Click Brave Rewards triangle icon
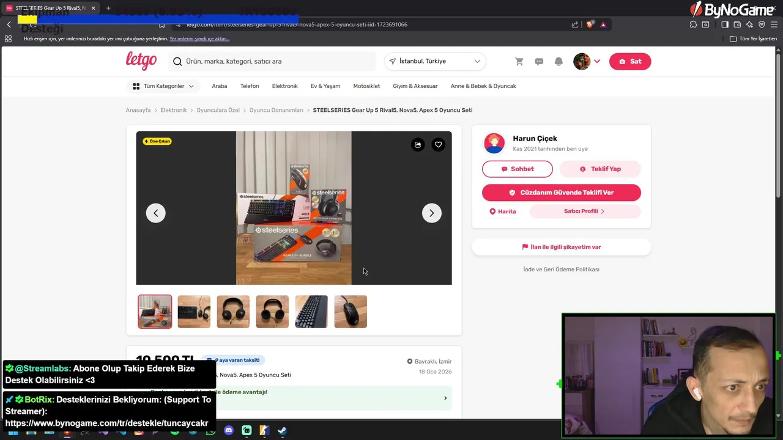Image resolution: width=783 pixels, height=440 pixels. pyautogui.click(x=603, y=24)
